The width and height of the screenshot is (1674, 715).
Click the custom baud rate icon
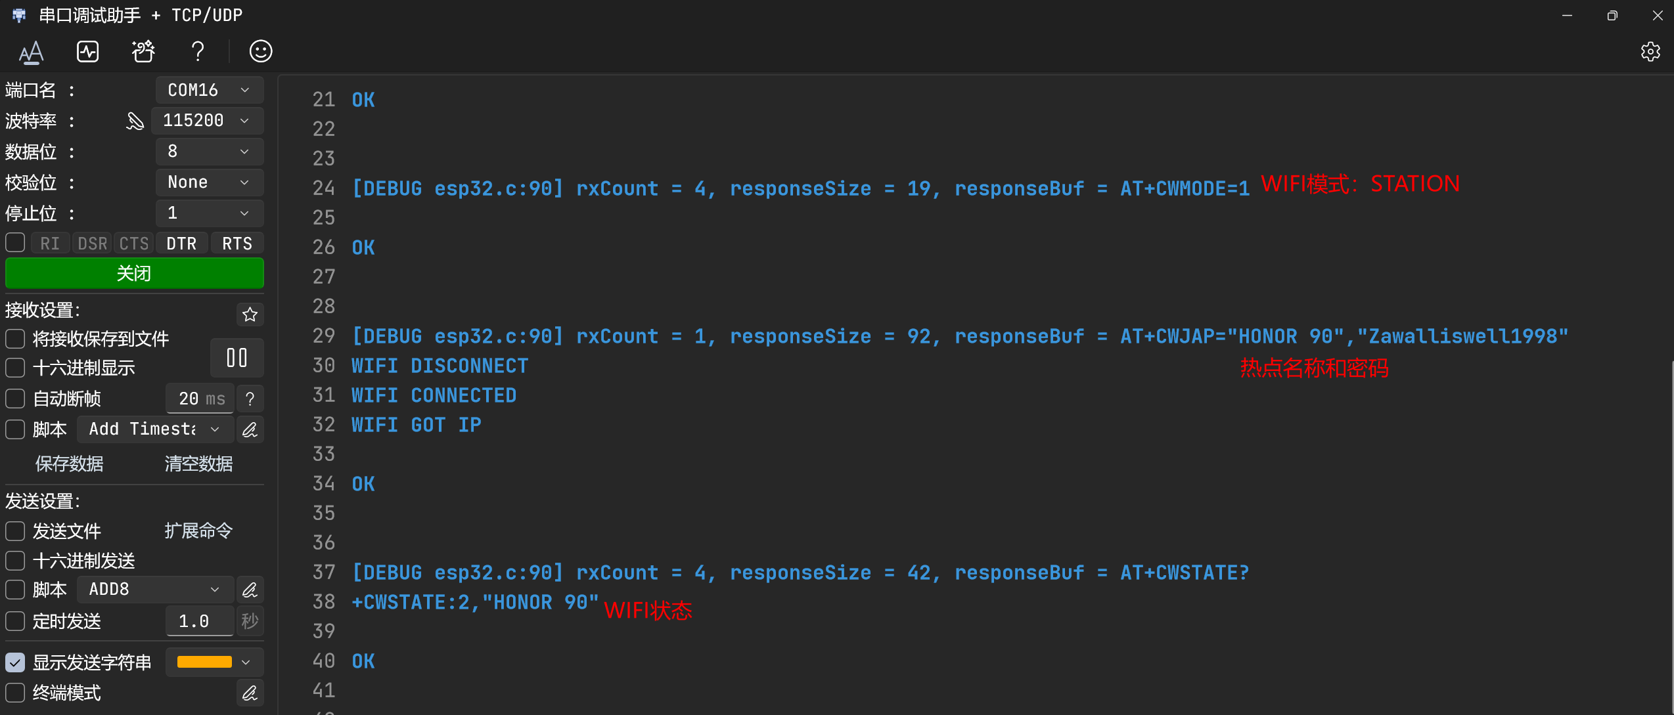click(135, 121)
